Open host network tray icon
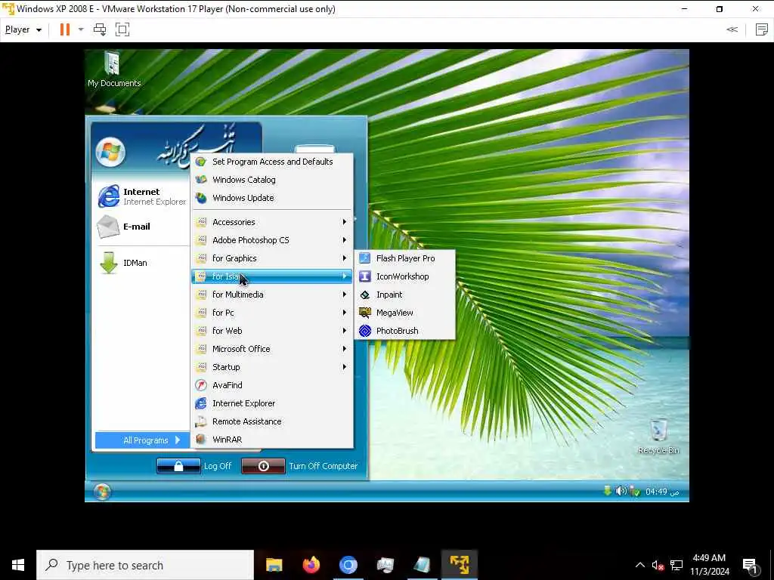 [x=676, y=565]
